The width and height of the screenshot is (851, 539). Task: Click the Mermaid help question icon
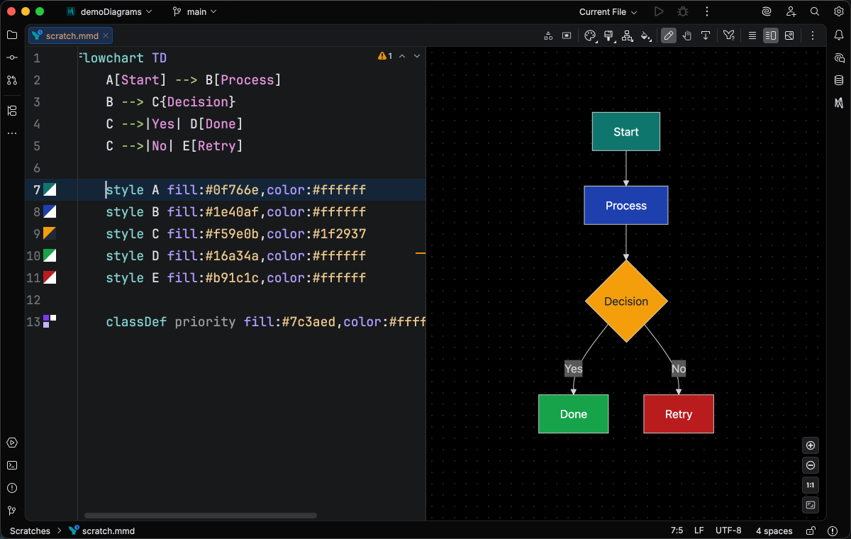tap(728, 35)
